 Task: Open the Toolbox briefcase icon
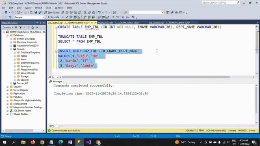pyautogui.click(x=176, y=13)
